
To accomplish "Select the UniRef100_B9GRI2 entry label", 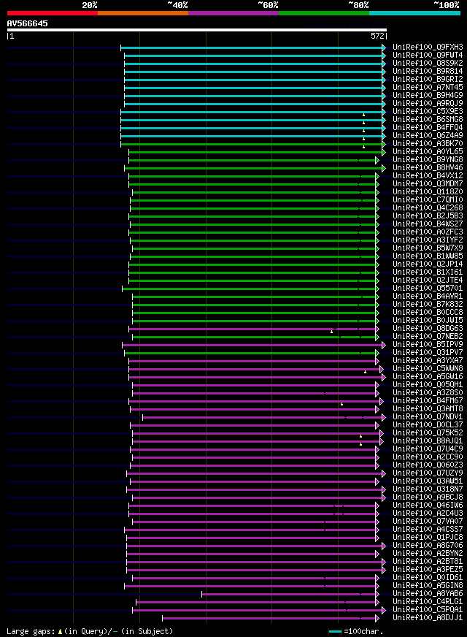I will [428, 79].
